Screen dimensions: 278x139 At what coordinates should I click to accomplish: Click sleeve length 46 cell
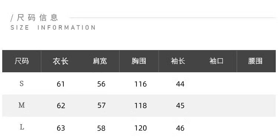coord(180,128)
